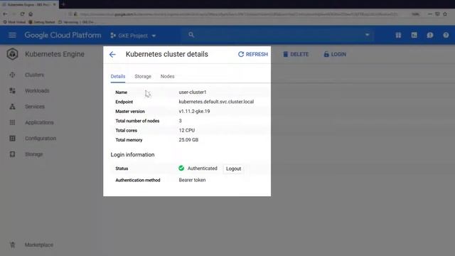Click the Configuration sidebar icon

[12, 138]
